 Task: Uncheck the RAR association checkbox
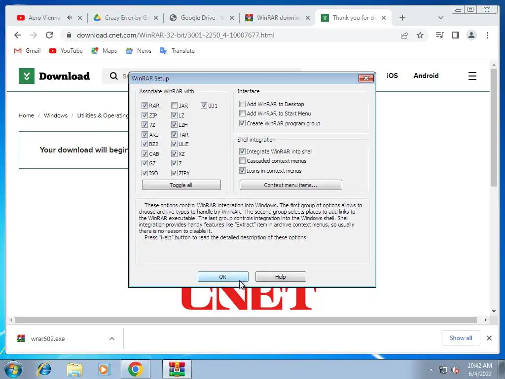tap(144, 106)
